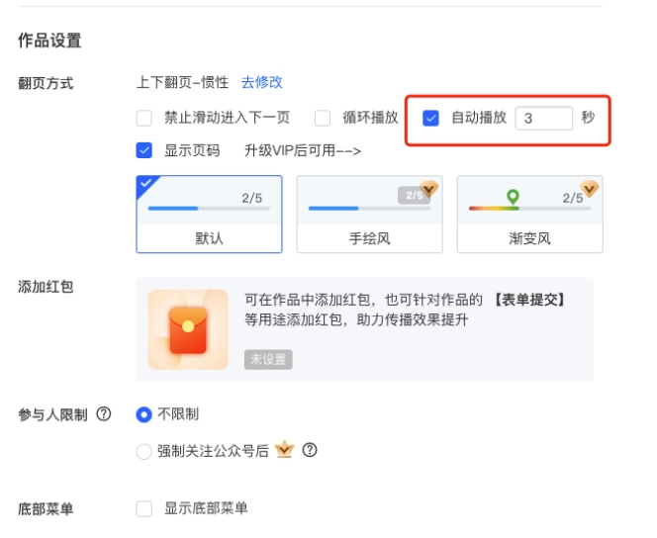Viewport: 657px width, 538px height.
Task: Click the red envelope icon
Action: tap(188, 330)
